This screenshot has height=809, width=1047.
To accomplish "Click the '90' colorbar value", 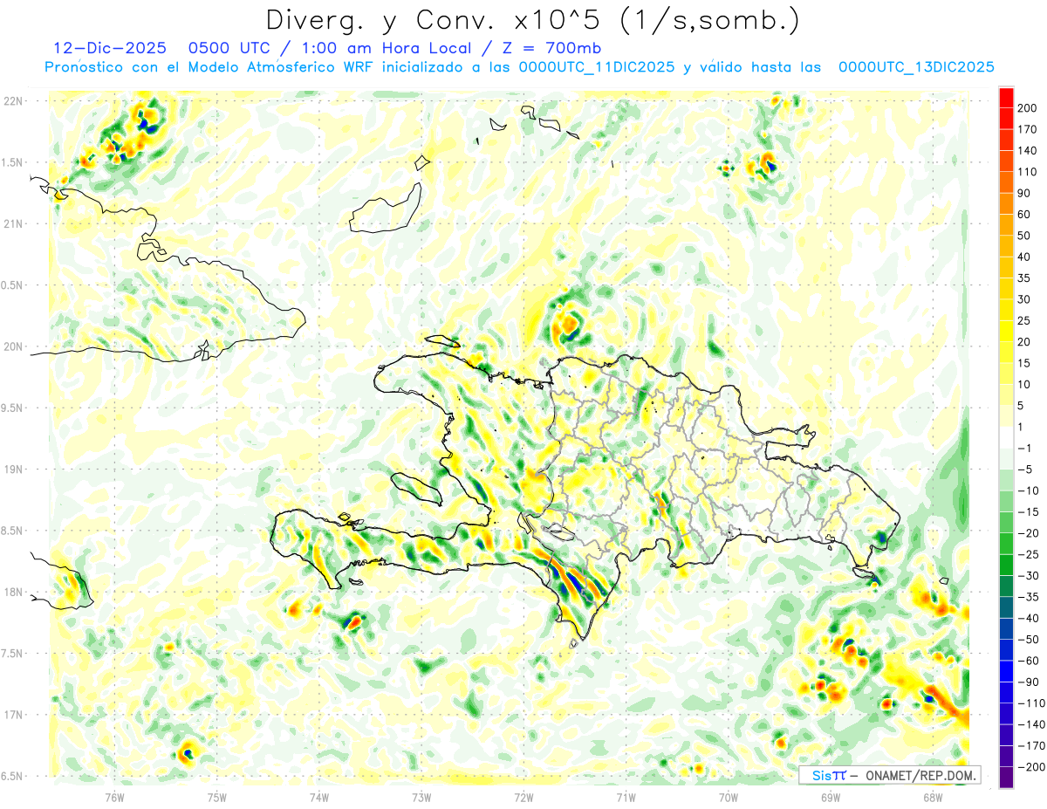I will click(x=1024, y=193).
